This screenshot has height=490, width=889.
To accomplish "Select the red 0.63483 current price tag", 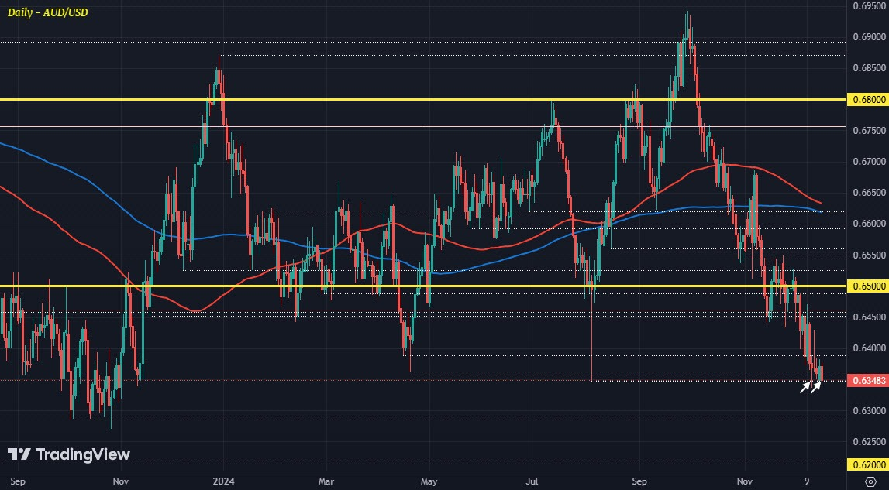I will [x=868, y=381].
